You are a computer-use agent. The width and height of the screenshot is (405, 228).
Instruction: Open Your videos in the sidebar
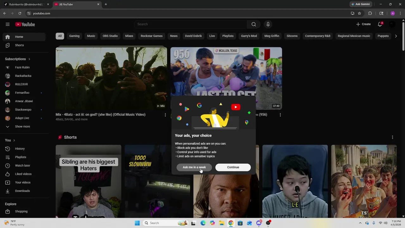pyautogui.click(x=24, y=182)
